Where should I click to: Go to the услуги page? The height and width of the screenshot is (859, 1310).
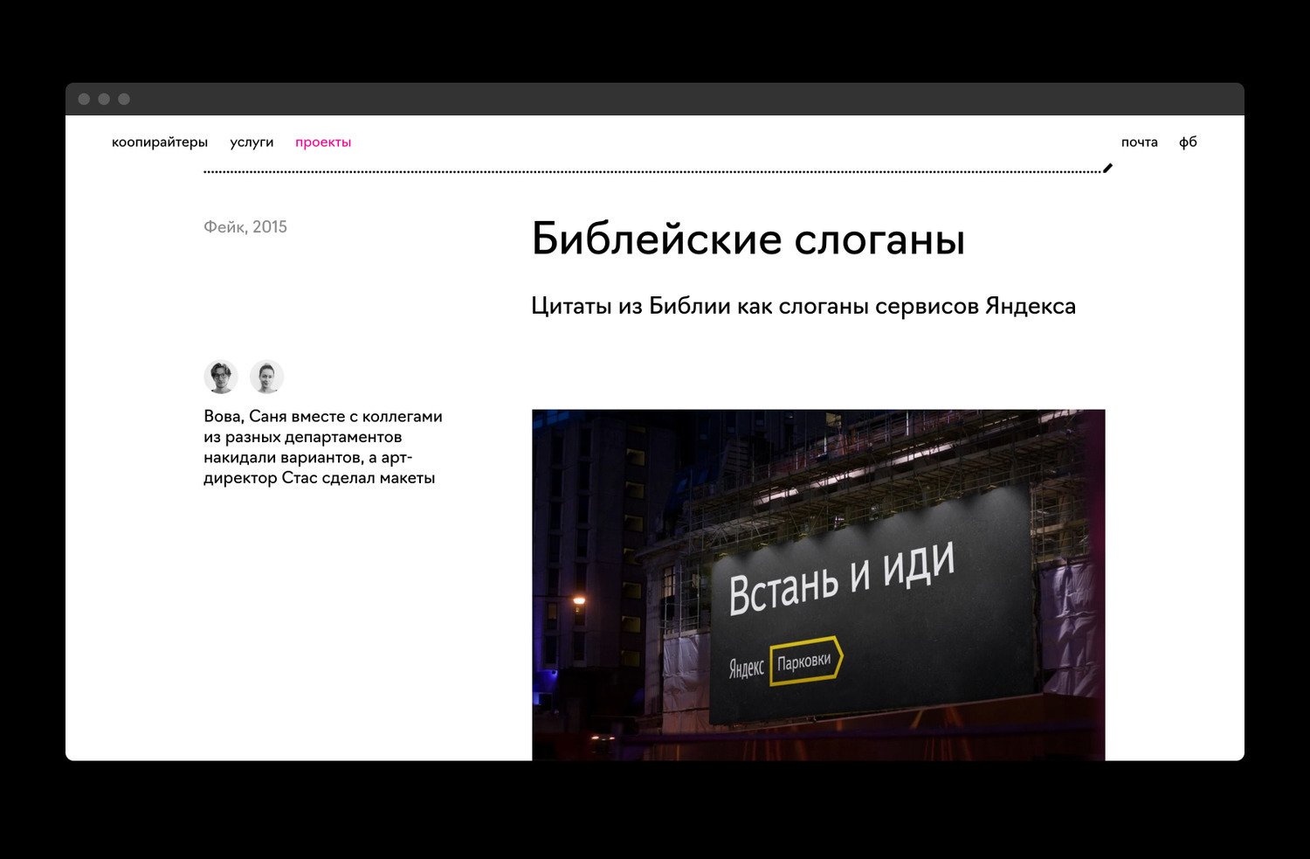252,142
